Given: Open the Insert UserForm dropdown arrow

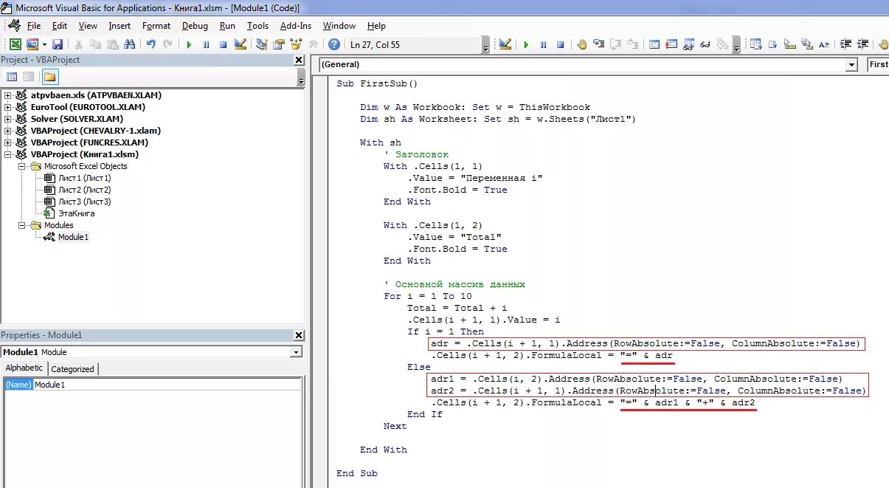Looking at the screenshot, I should [44, 44].
